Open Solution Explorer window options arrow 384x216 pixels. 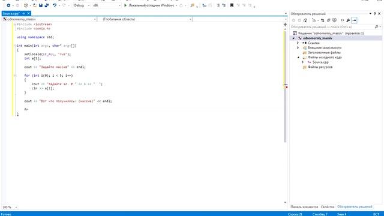pos(370,14)
